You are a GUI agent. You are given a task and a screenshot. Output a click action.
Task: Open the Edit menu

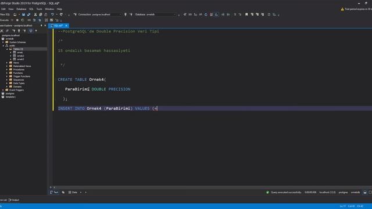[3, 9]
